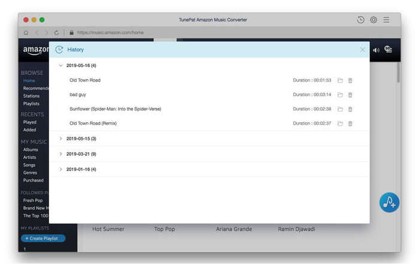The width and height of the screenshot is (419, 275).
Task: Click the Ramin Djawadi station label
Action: tap(296, 229)
